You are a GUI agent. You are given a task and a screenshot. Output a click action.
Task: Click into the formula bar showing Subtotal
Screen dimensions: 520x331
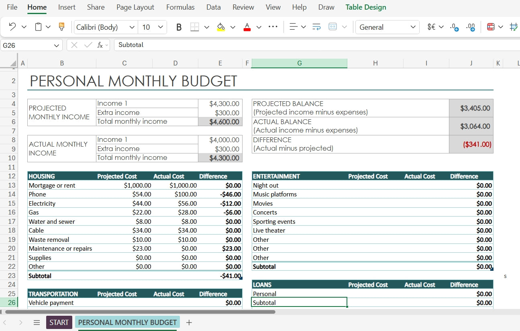point(317,45)
